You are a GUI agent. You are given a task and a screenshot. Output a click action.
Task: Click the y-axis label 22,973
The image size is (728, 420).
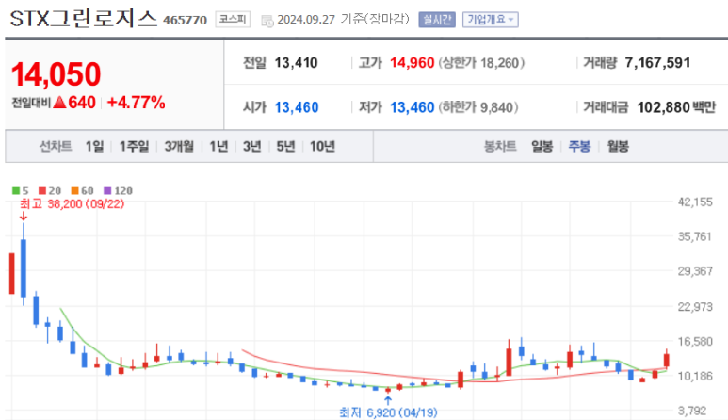click(695, 307)
